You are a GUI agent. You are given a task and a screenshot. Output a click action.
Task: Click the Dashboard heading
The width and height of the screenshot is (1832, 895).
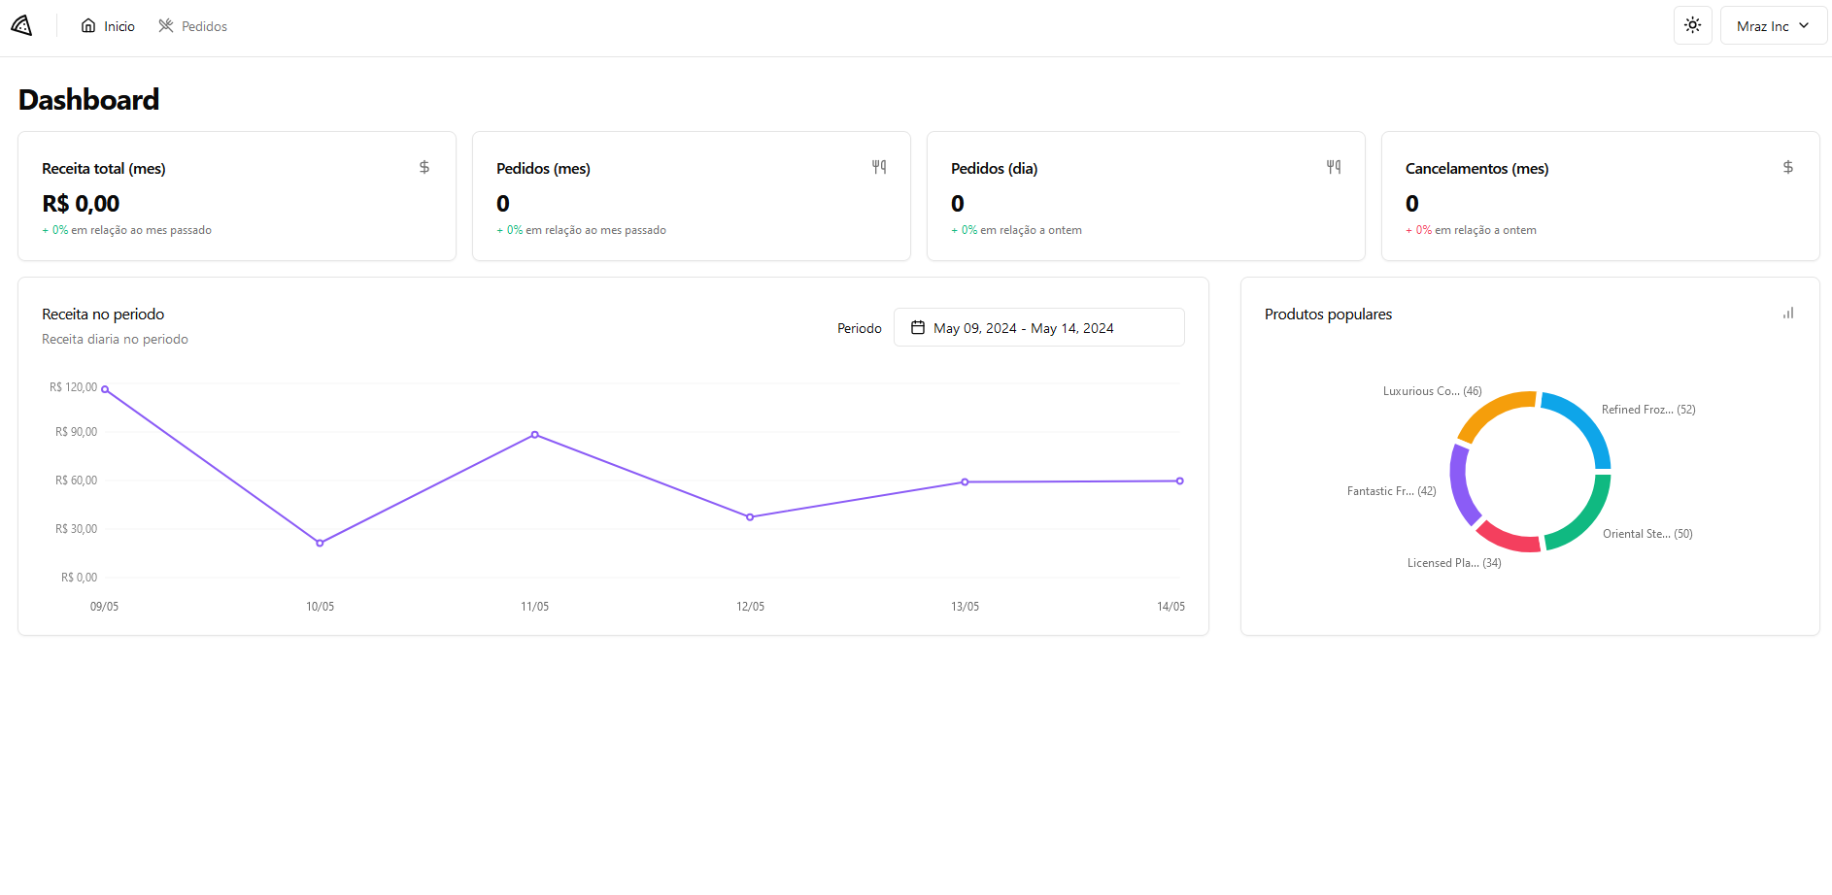88,99
